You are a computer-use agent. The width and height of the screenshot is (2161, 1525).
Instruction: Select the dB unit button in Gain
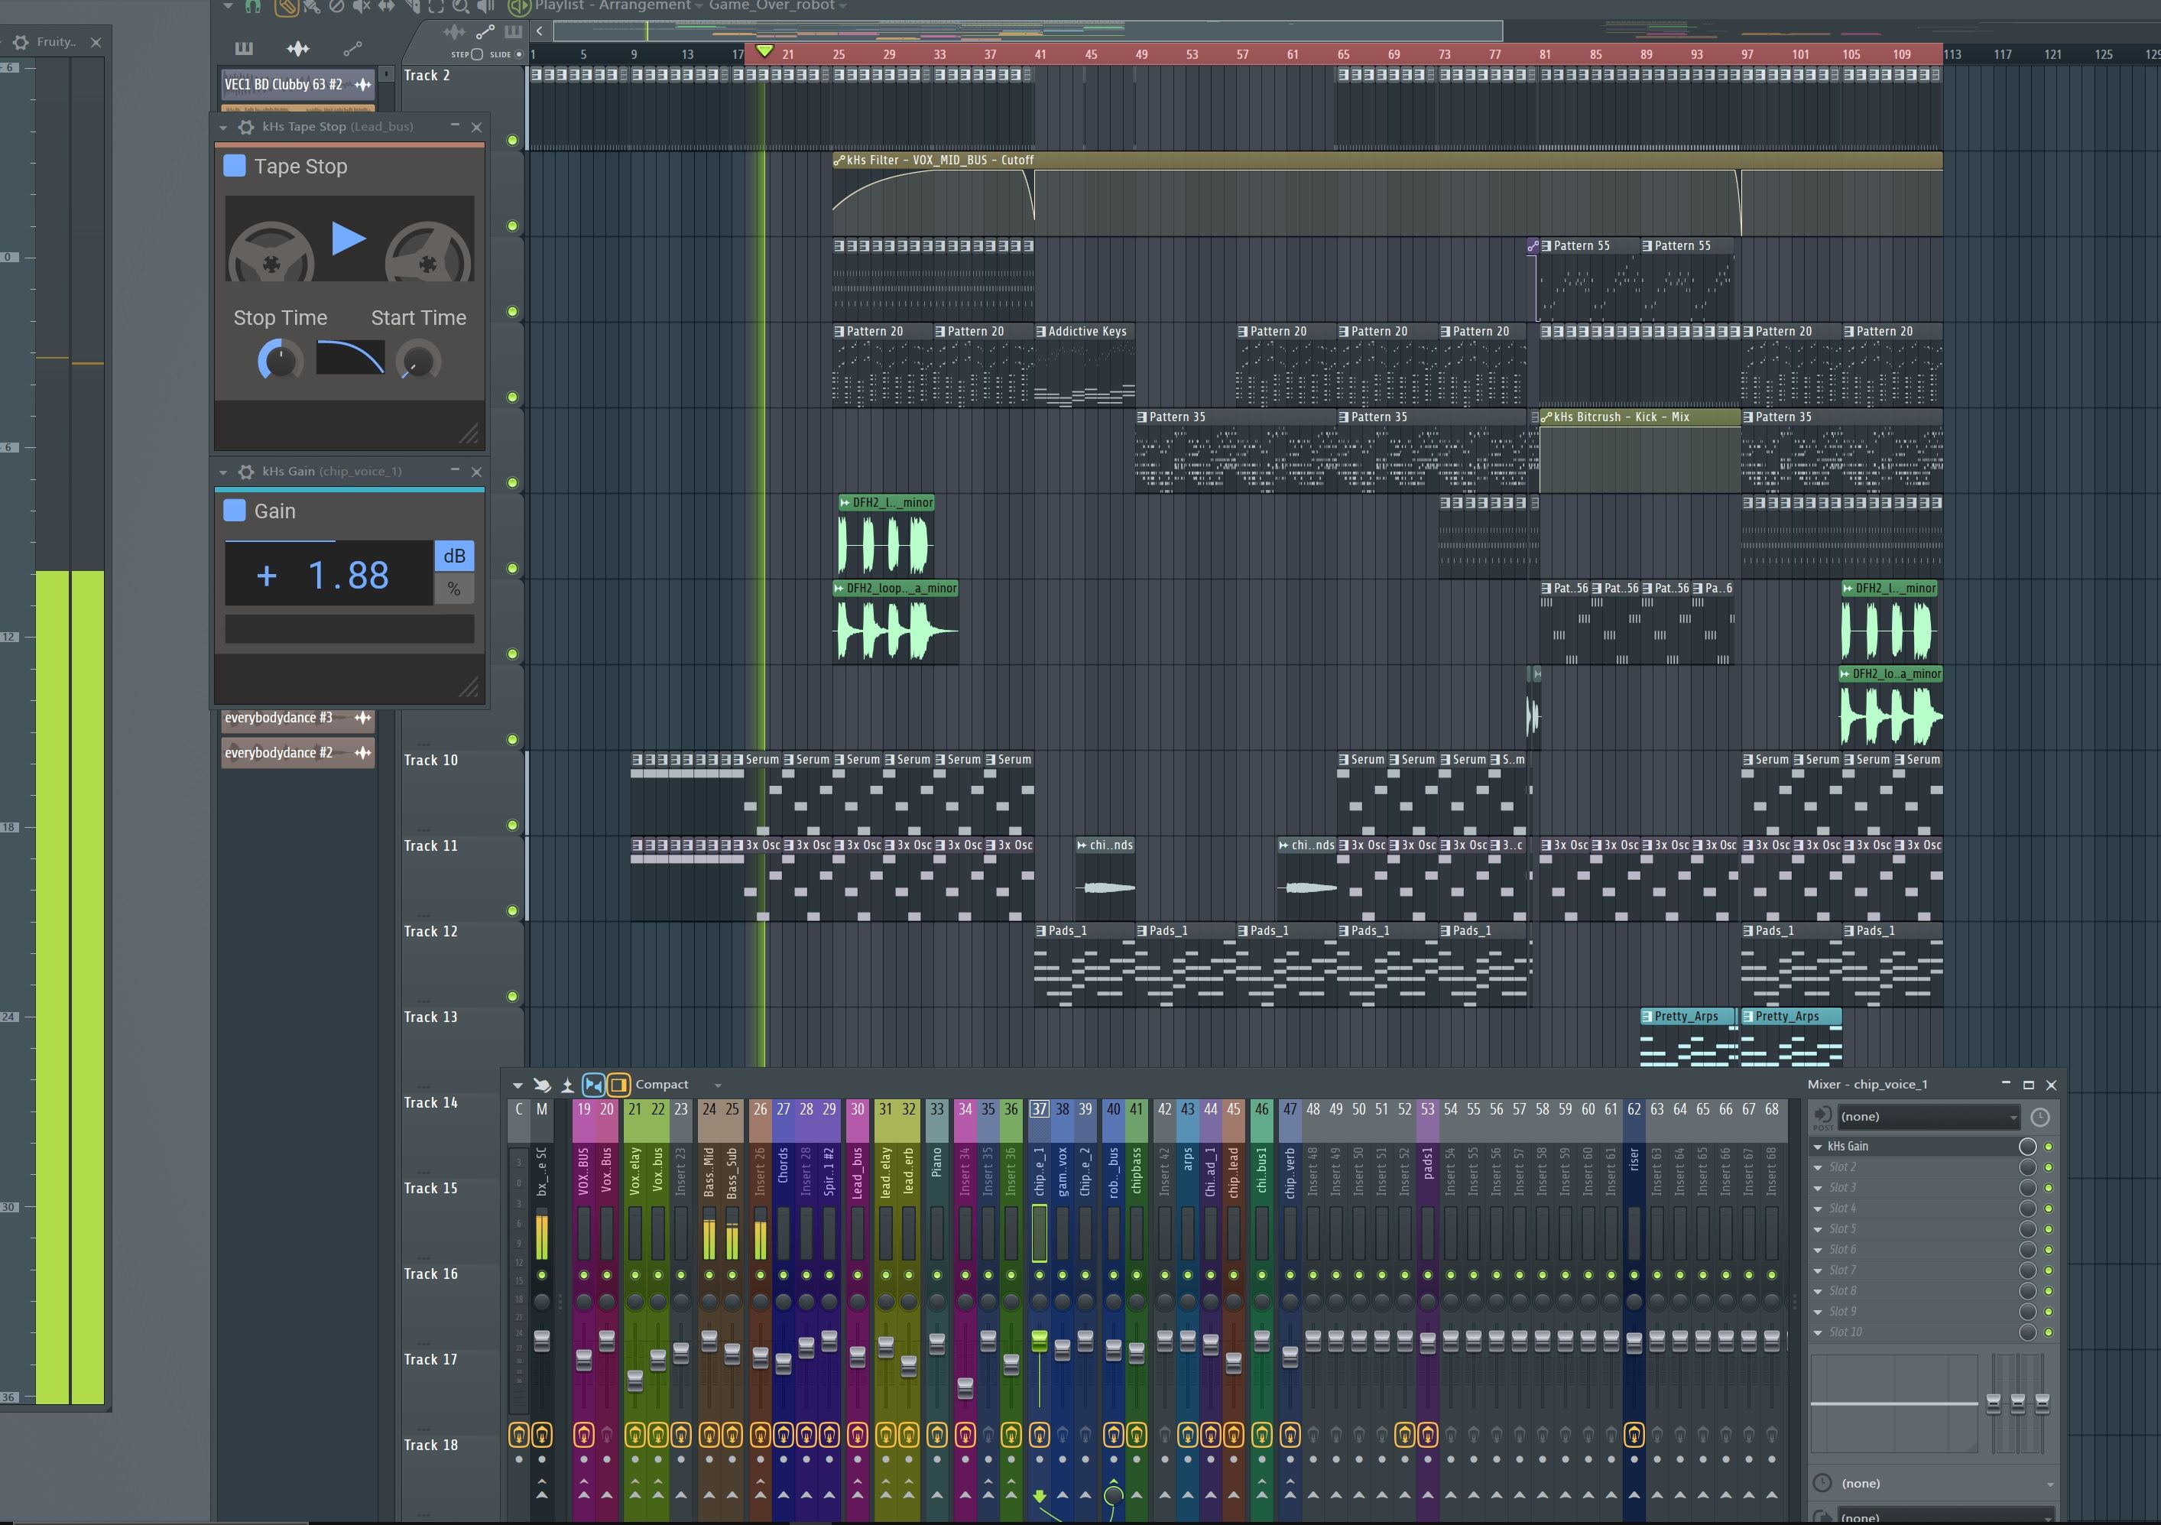(453, 556)
